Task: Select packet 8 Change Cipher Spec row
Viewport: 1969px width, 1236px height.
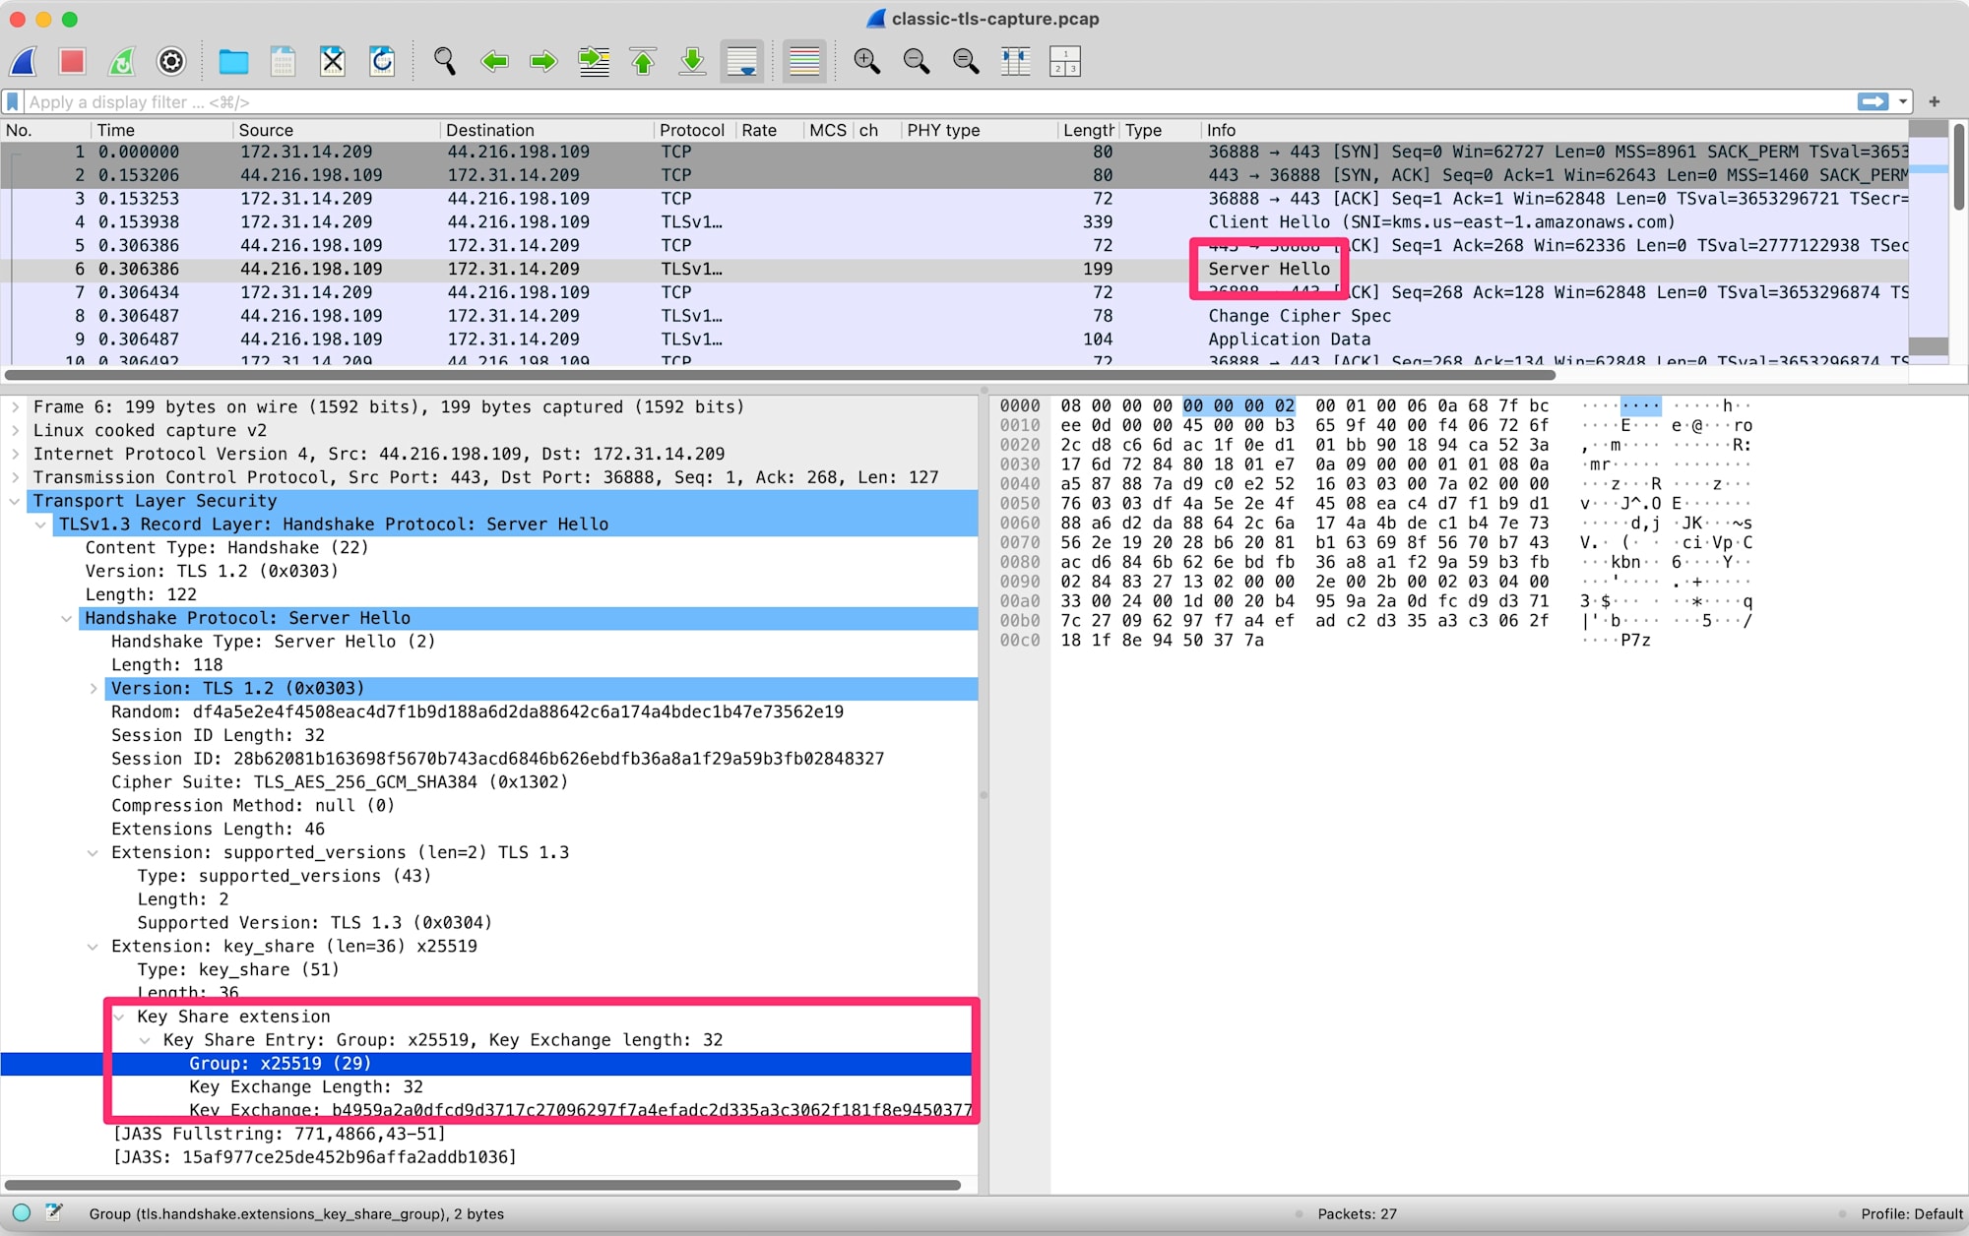Action: (955, 316)
